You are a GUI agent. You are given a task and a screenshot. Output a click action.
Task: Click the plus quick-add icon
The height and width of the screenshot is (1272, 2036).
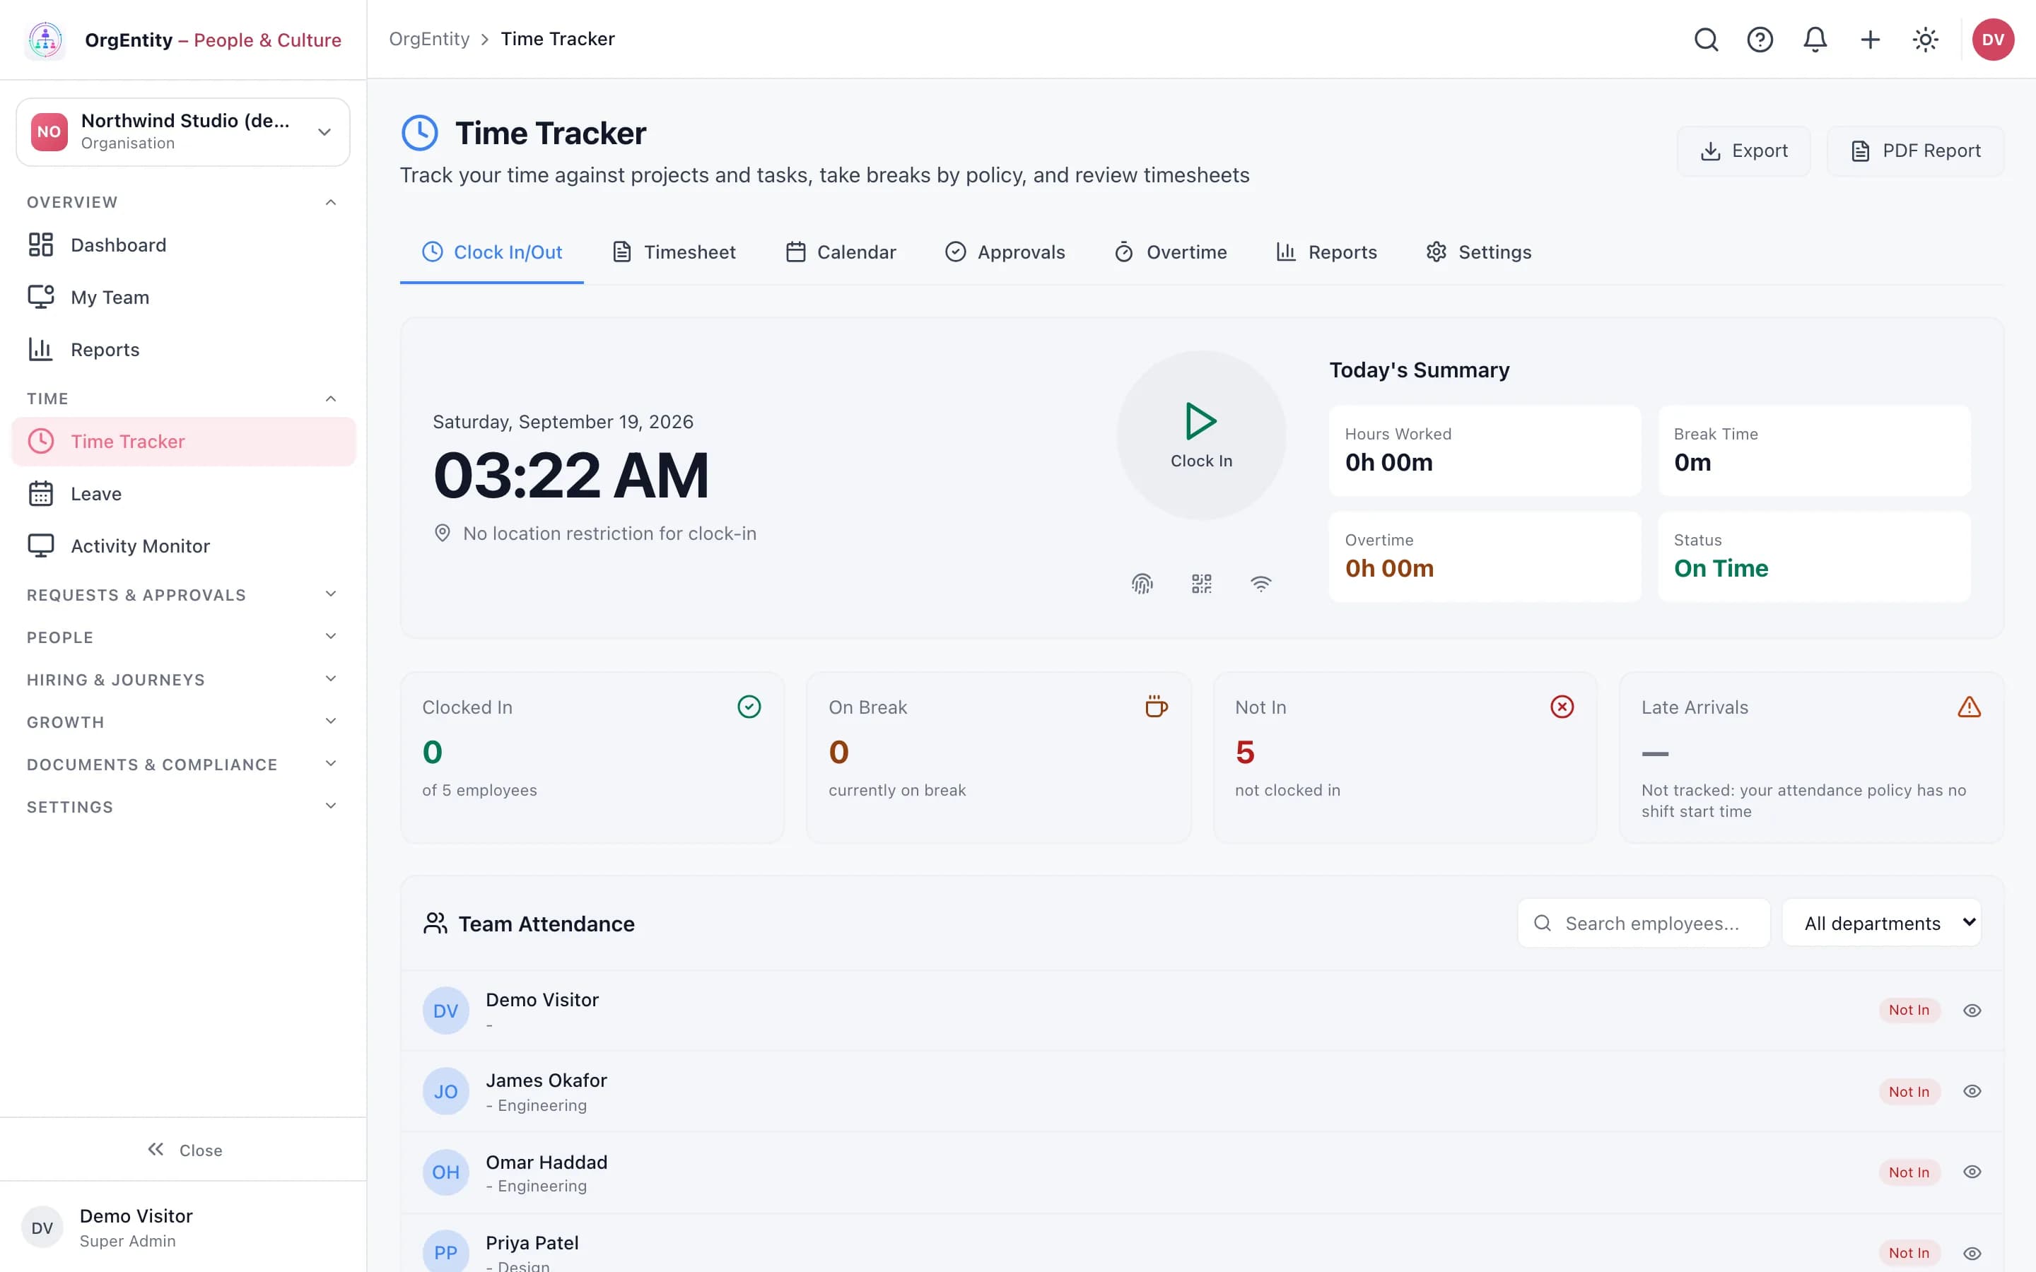(x=1871, y=40)
